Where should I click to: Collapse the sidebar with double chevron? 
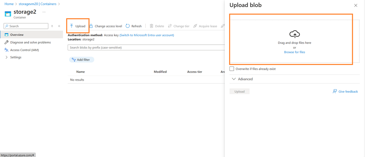click(x=59, y=26)
